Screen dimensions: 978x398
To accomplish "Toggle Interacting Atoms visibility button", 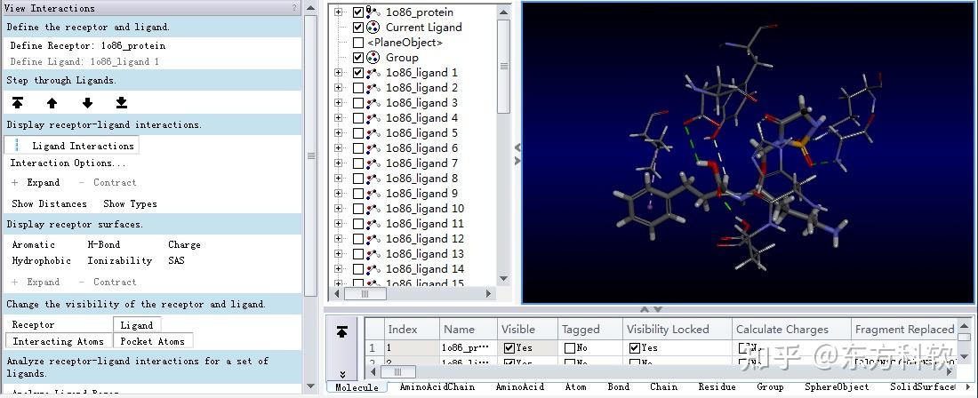I will [59, 341].
